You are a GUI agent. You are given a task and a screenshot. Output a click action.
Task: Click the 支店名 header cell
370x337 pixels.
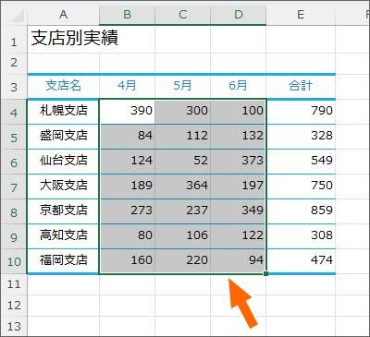click(64, 86)
